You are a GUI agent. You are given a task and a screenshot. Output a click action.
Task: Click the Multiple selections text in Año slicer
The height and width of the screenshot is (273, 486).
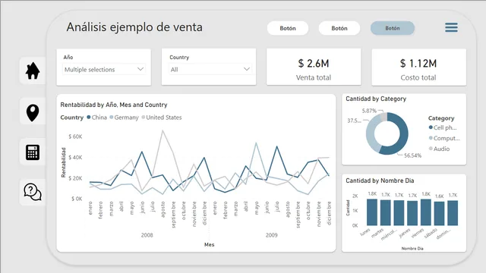pos(90,70)
